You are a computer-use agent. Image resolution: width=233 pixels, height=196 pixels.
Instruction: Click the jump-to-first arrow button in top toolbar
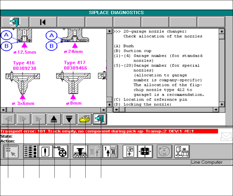coord(43,22)
